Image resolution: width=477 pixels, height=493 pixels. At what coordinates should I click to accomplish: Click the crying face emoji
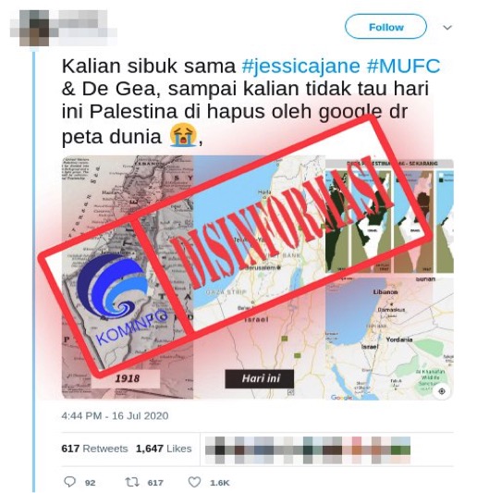pos(183,136)
